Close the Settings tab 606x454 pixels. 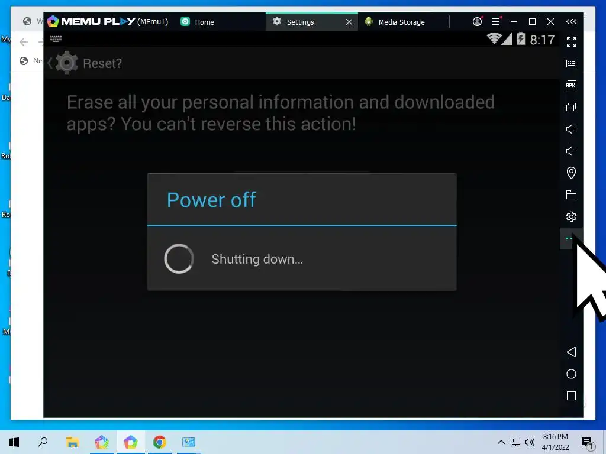point(349,22)
